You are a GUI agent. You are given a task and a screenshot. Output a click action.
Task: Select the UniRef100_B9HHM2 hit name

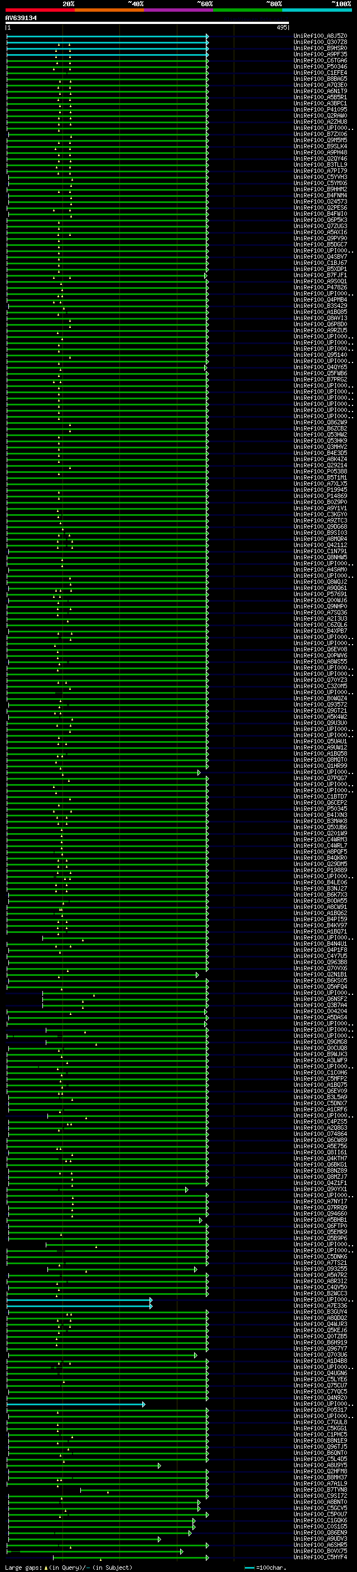[x=320, y=189]
